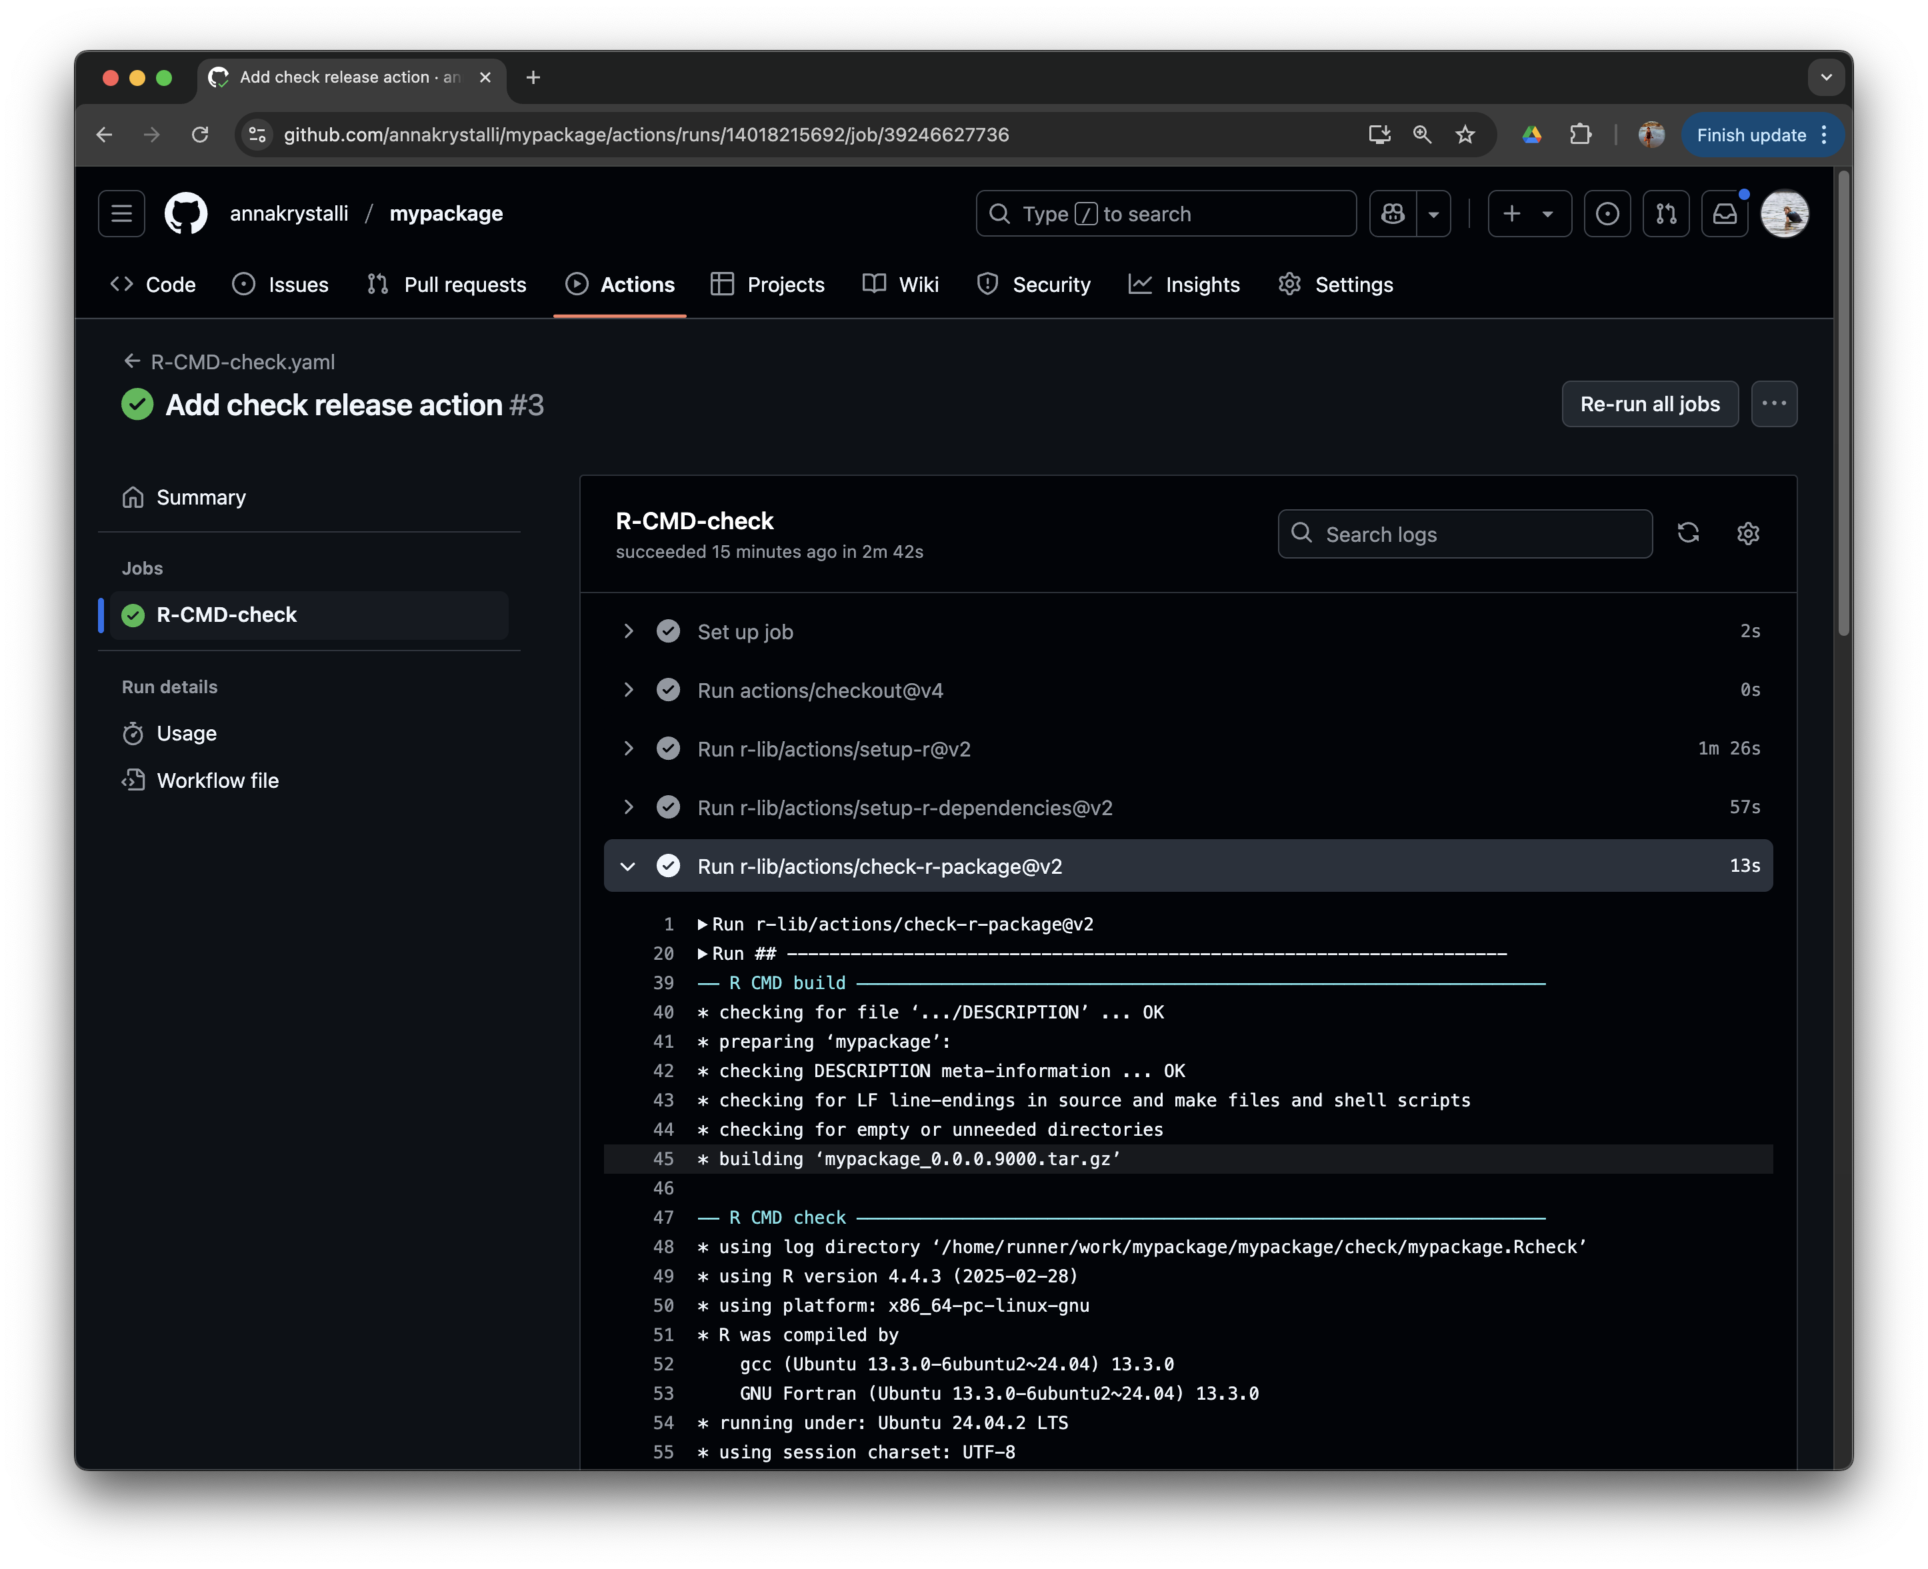
Task: Select log line number 45
Action: pyautogui.click(x=663, y=1158)
